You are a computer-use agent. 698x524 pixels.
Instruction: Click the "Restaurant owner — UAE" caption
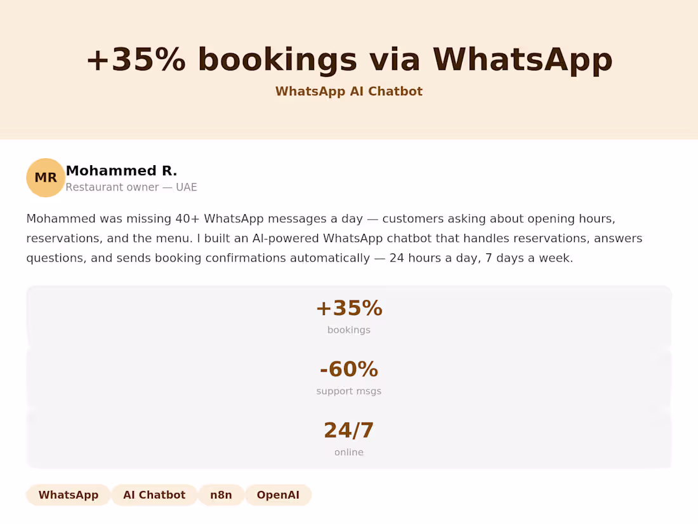point(131,187)
